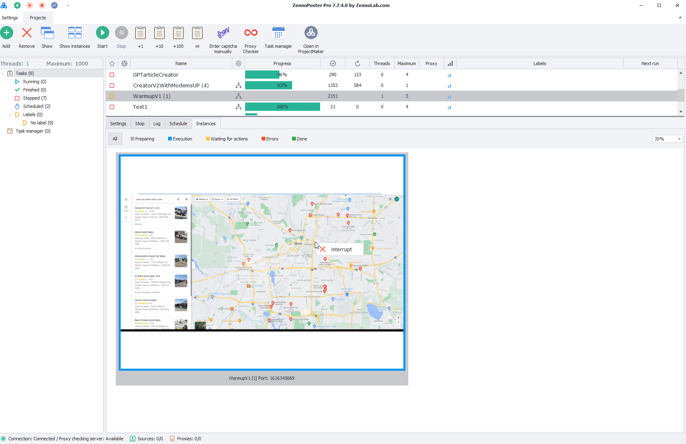Select Scheduled (2) in the tree
Image resolution: width=686 pixels, height=444 pixels.
pos(37,106)
